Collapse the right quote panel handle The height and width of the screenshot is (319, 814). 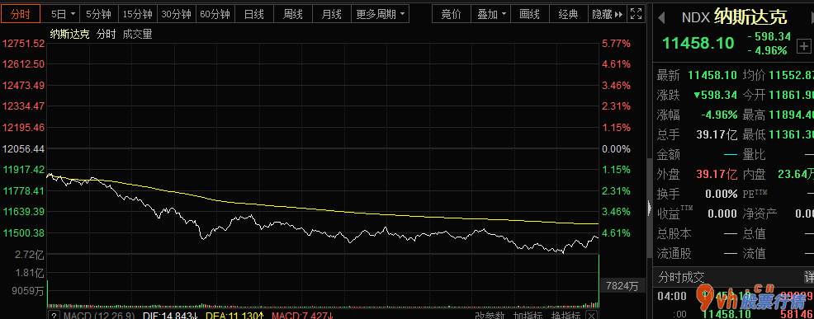point(650,209)
